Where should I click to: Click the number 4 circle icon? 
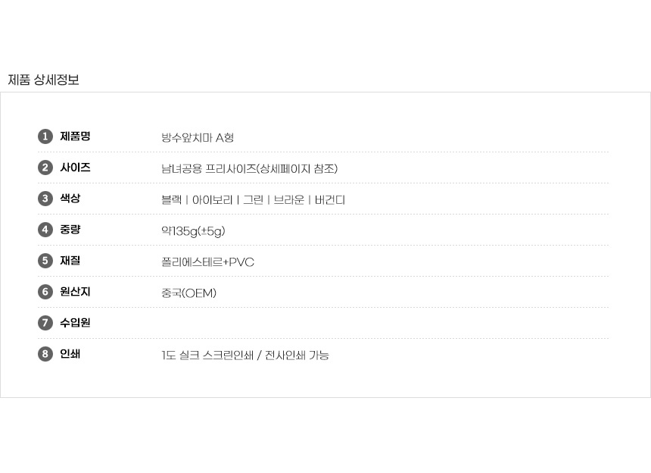[x=45, y=230]
